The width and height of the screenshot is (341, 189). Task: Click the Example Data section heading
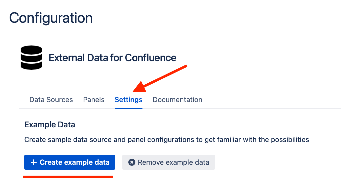50,125
